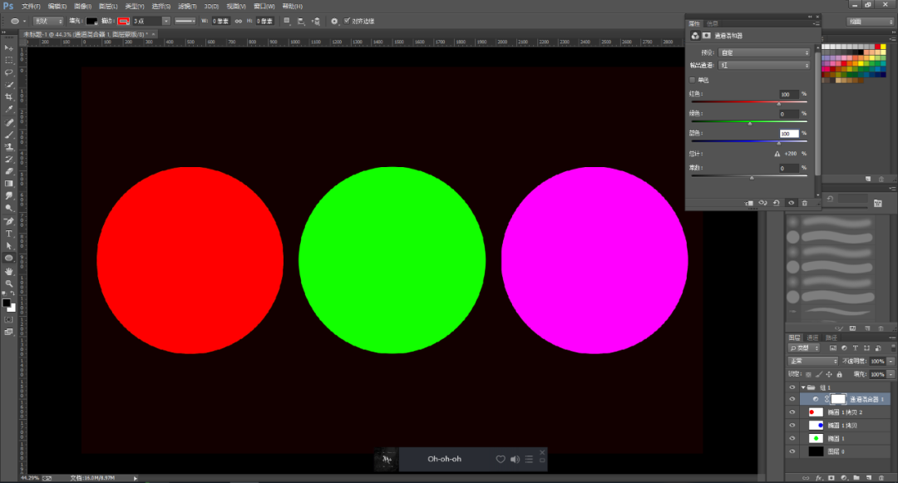Click the fill color swatch in options bar
Viewport: 898px width, 483px height.
[x=91, y=21]
